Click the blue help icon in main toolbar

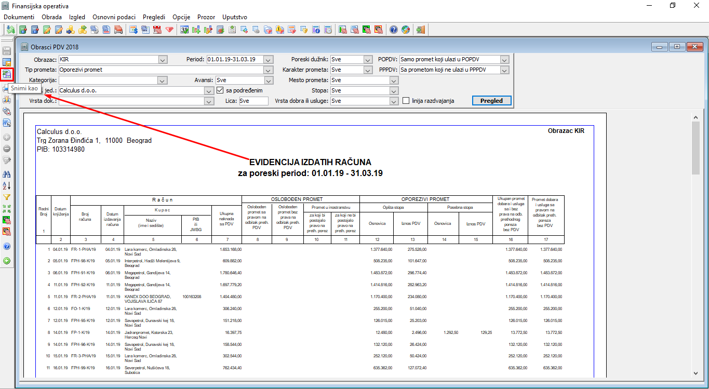point(394,30)
